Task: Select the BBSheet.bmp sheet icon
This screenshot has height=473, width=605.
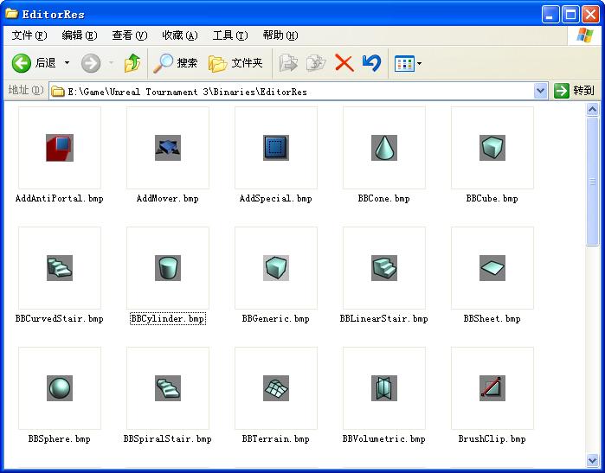Action: point(492,268)
